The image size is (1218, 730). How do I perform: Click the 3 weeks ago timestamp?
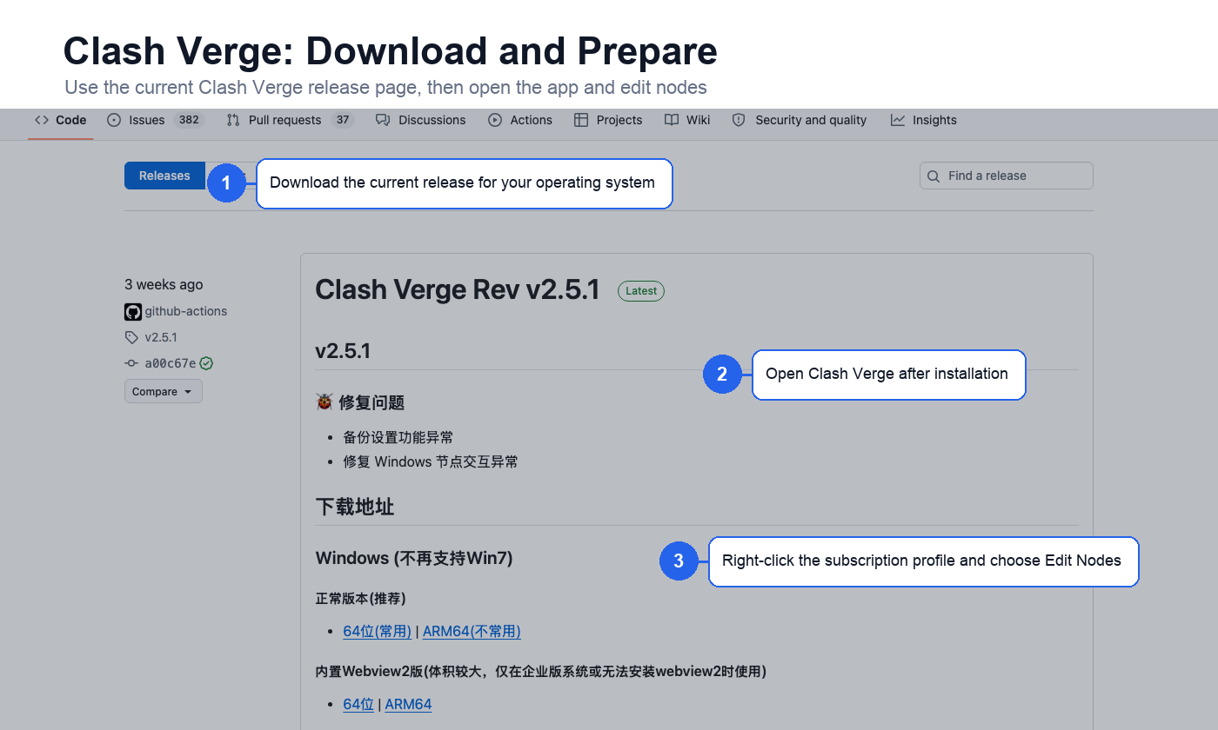[164, 284]
